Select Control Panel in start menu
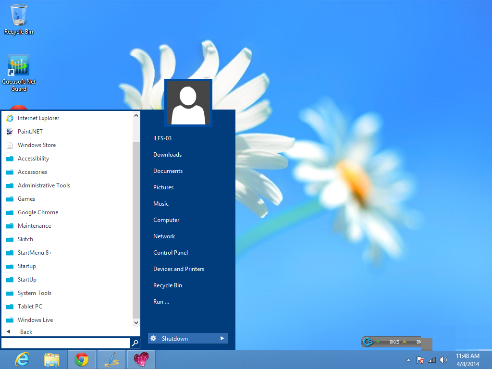The width and height of the screenshot is (492, 369). click(x=171, y=253)
